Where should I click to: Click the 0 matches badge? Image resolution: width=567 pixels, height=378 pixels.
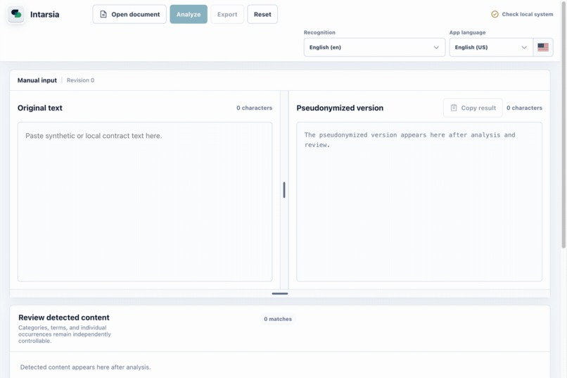tap(278, 319)
